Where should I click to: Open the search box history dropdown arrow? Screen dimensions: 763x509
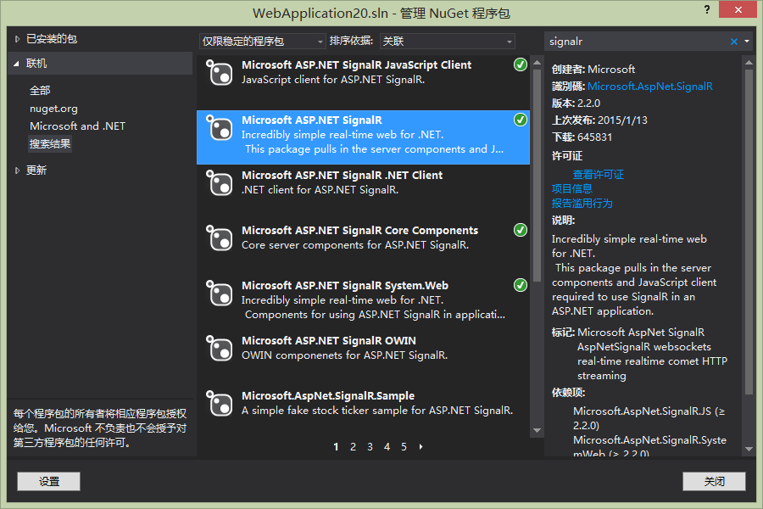[747, 42]
